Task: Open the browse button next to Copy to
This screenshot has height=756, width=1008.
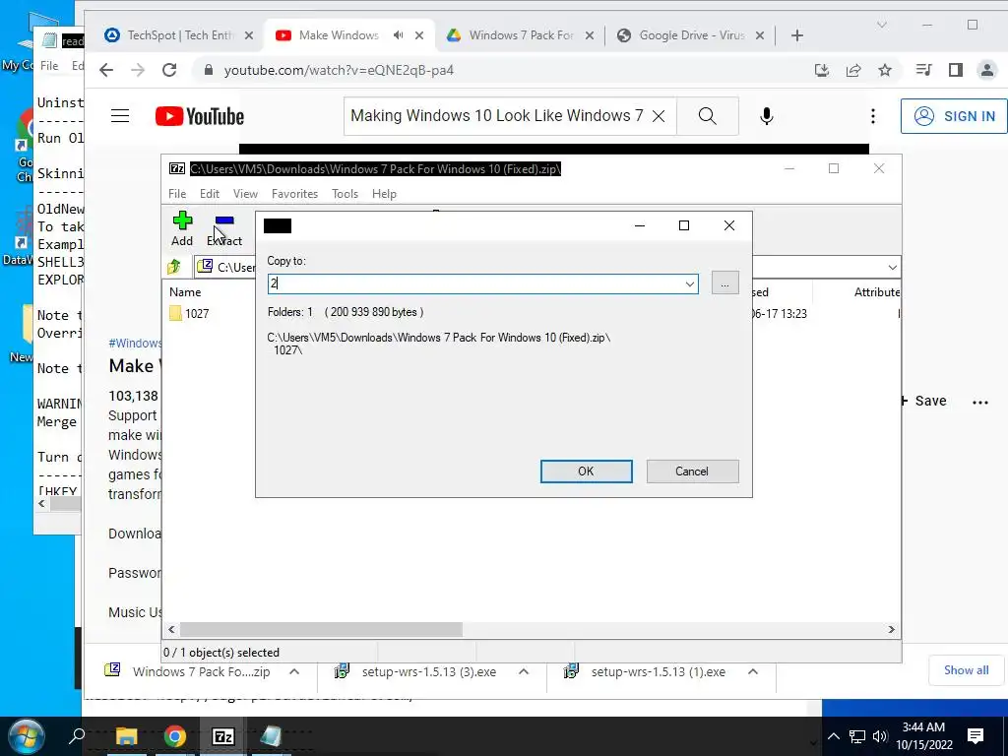Action: [724, 283]
